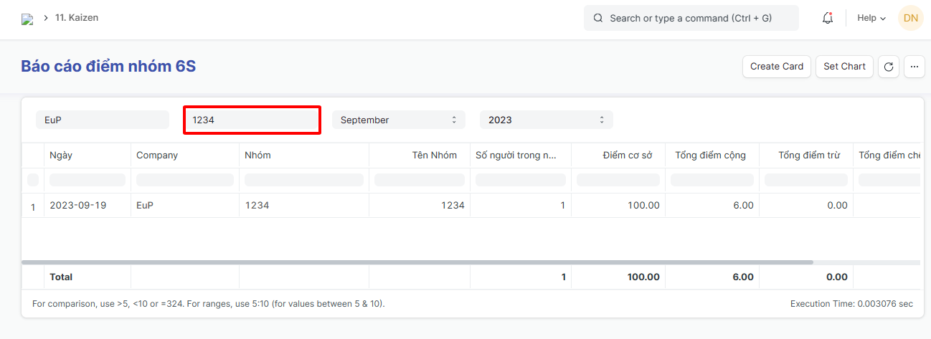Viewport: 931px width, 339px height.
Task: Click the home logo icon
Action: click(27, 19)
